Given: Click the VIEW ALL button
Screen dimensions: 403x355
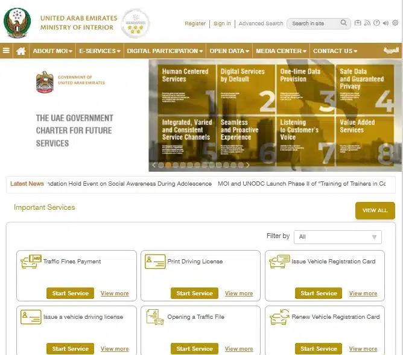Looking at the screenshot, I should tap(375, 210).
